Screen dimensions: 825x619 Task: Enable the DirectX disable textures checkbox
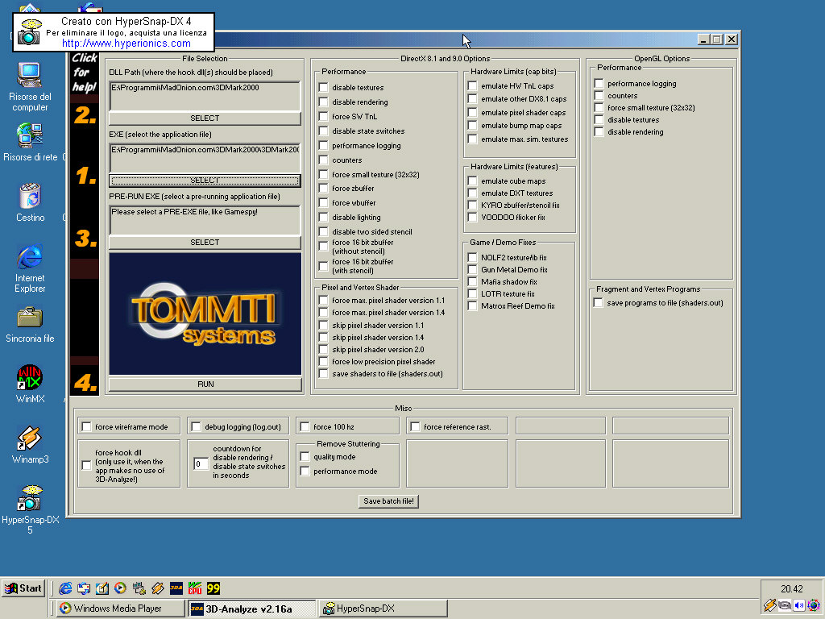coord(324,87)
